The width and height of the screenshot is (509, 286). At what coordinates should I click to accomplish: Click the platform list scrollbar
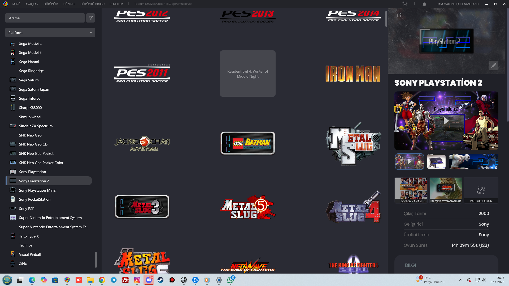pyautogui.click(x=96, y=260)
